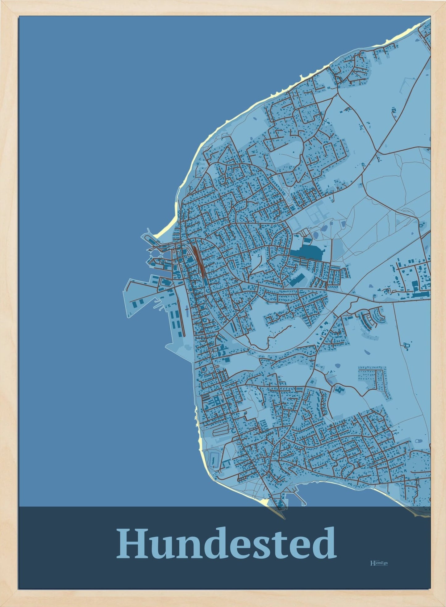Click the road junction in northeast countryside

377,151
